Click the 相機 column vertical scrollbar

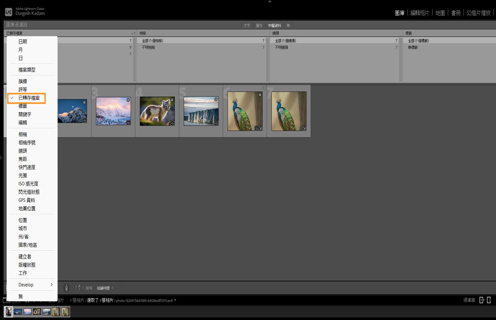(x=268, y=59)
